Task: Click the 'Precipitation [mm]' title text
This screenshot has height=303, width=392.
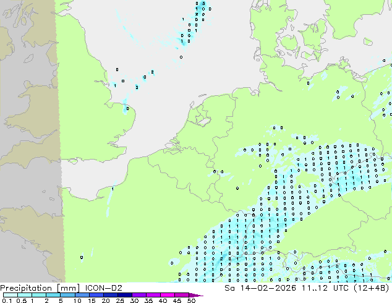Action: pos(40,288)
